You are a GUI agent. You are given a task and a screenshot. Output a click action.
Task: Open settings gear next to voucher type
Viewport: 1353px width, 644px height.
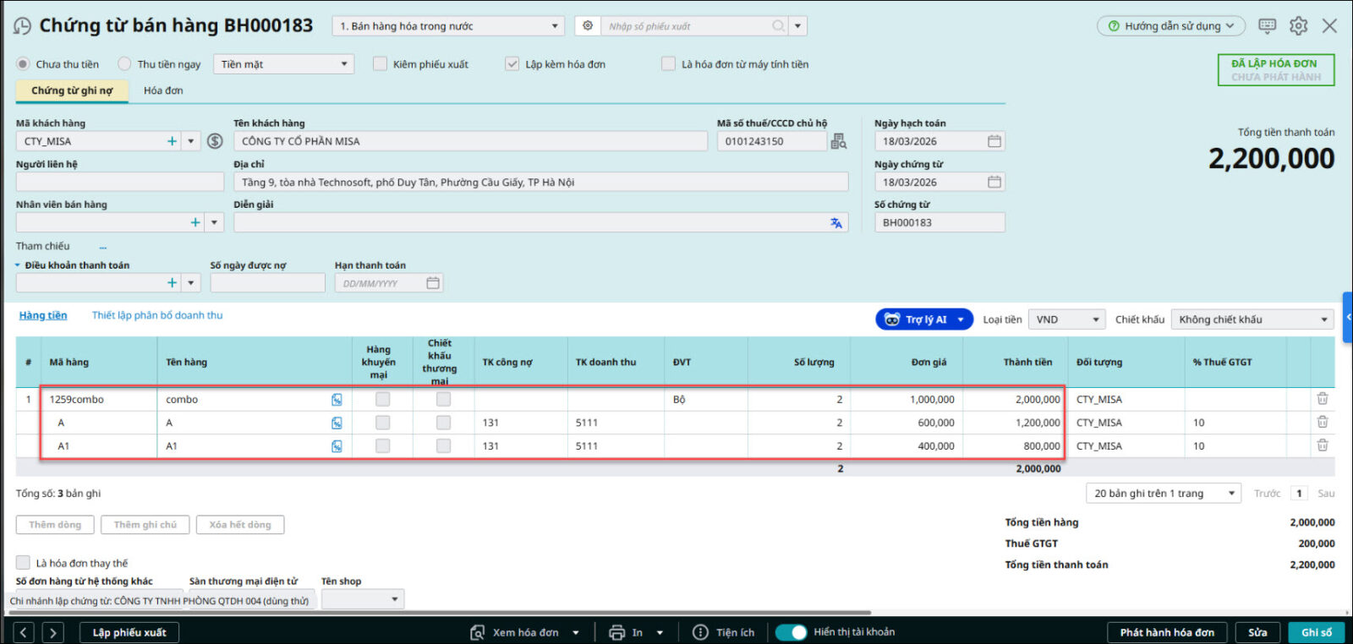588,26
